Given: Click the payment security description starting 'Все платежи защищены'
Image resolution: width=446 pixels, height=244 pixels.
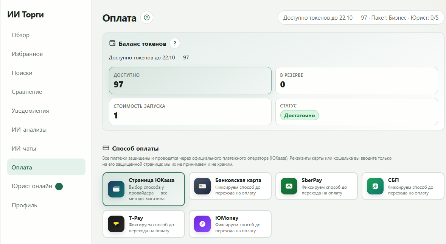Looking at the screenshot, I should click(247, 161).
